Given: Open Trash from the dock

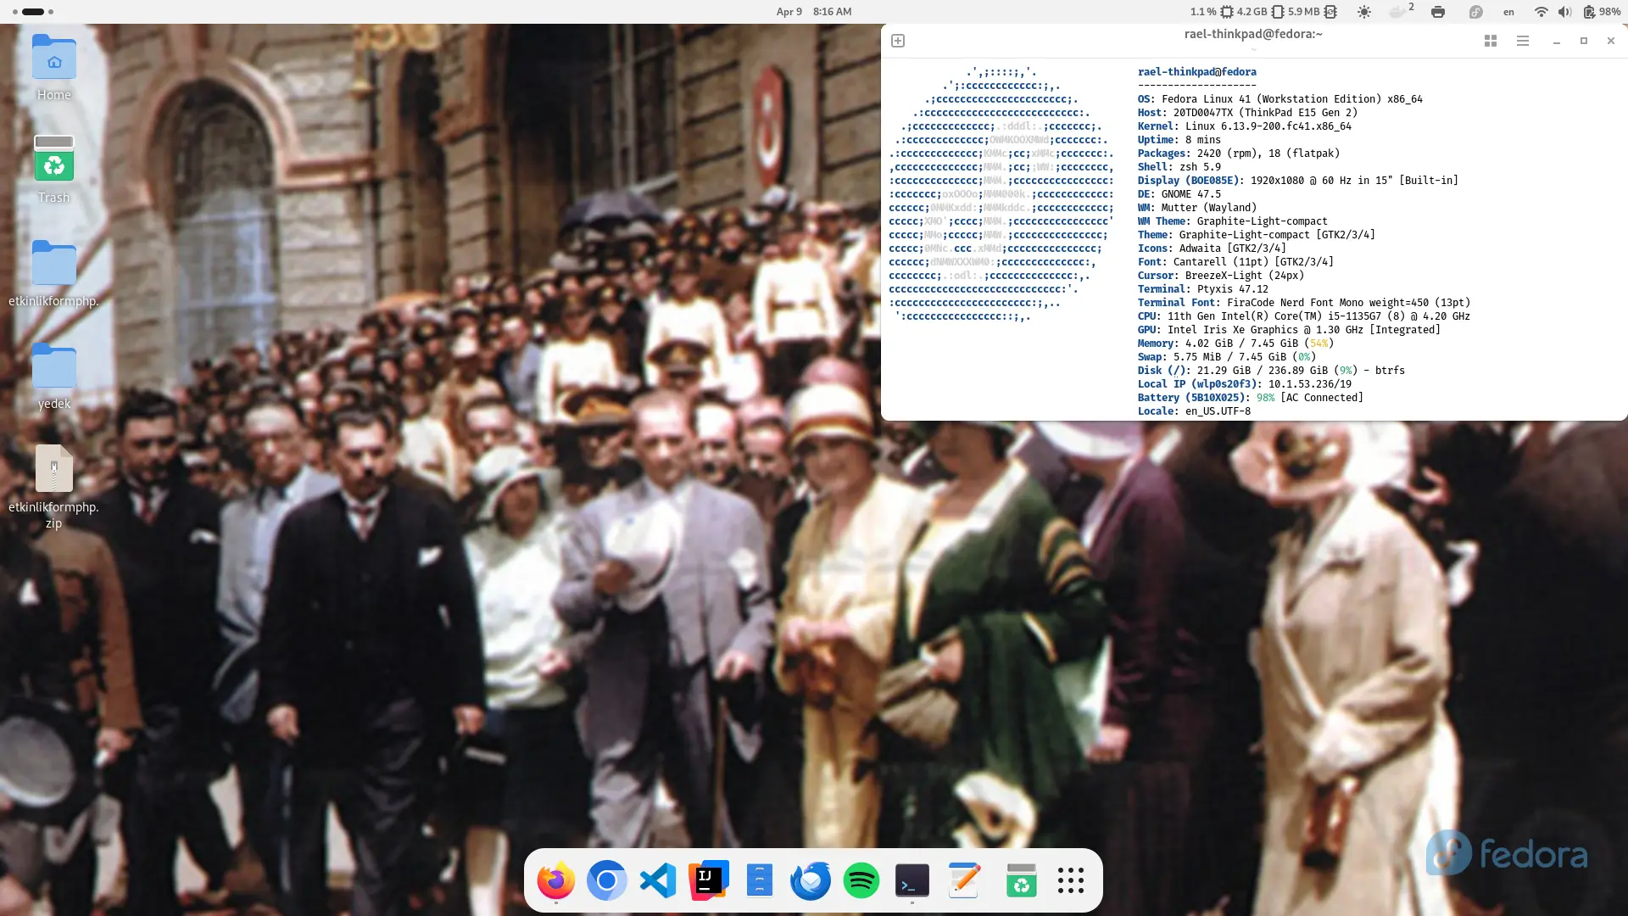Looking at the screenshot, I should point(1021,881).
